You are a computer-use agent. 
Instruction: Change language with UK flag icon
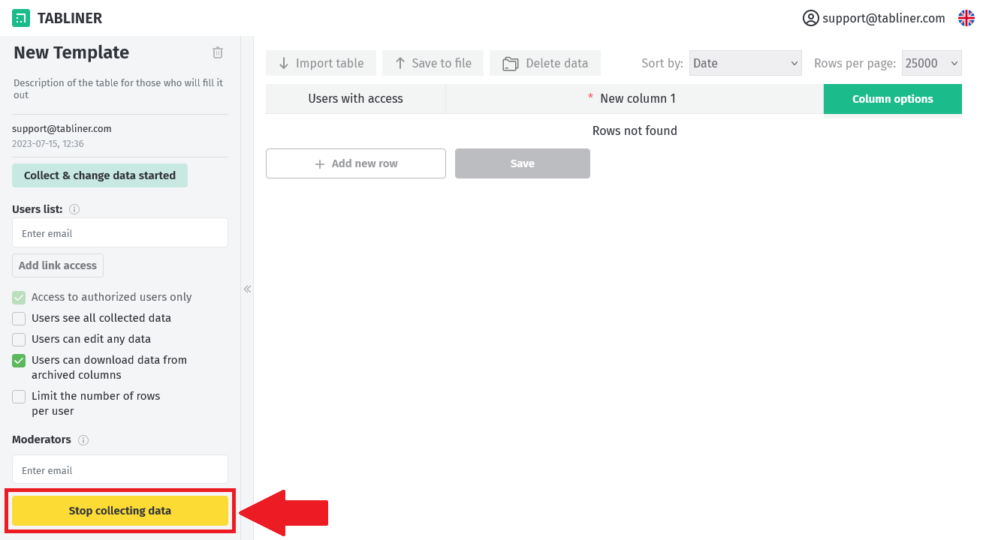(x=966, y=18)
